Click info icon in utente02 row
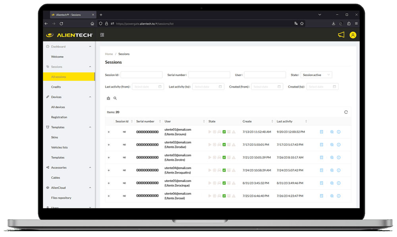397x237 pixels. click(x=339, y=145)
